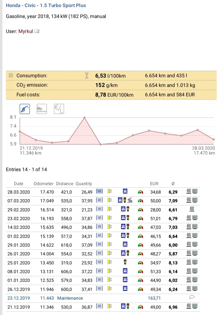Click the Distance column header
221x315 pixels.
(64, 184)
